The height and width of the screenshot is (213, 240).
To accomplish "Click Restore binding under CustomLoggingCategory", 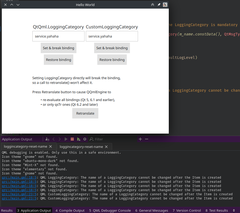I will pyautogui.click(x=112, y=60).
